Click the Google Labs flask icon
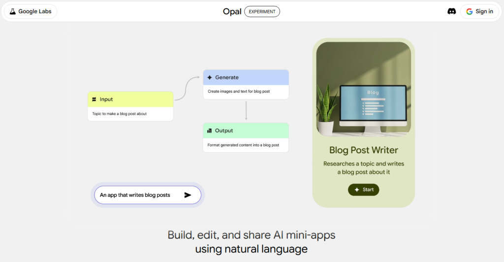The height and width of the screenshot is (262, 504). pos(13,11)
